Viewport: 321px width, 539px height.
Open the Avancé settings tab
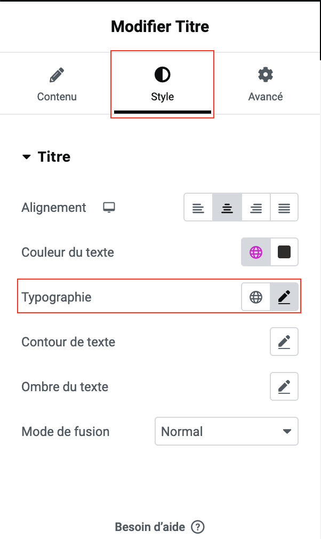pos(265,84)
